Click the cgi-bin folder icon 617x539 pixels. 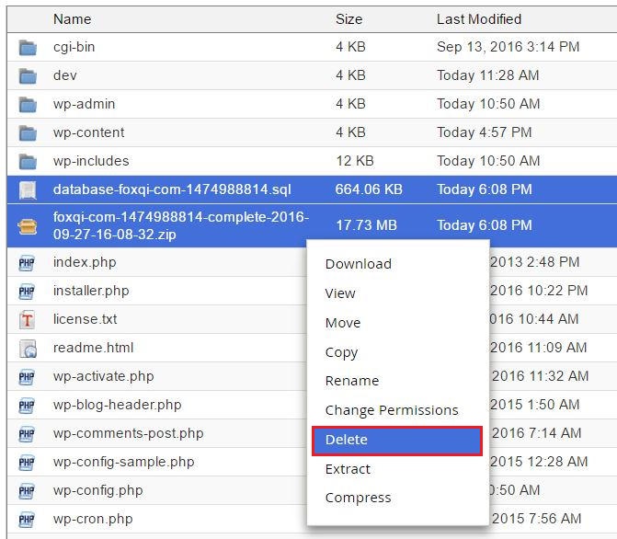[28, 48]
